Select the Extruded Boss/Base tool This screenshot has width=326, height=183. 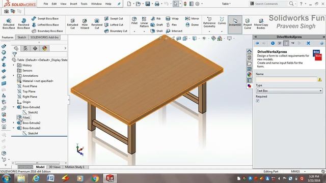[x=9, y=24]
